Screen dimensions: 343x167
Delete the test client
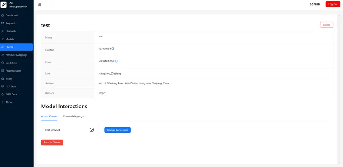click(326, 25)
